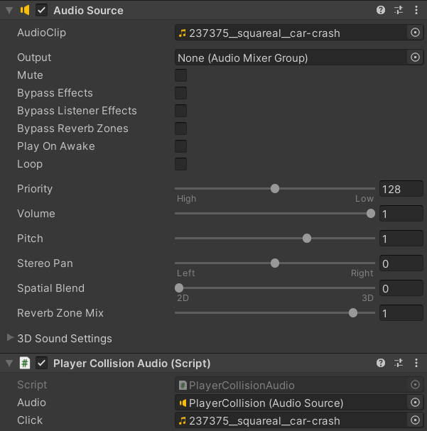Open Audio Source preset selector icon
Screen dimensions: 427x431
(399, 10)
